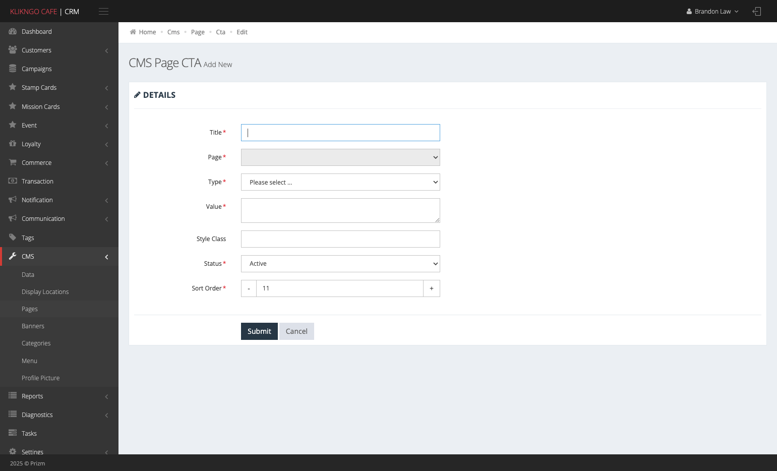Image resolution: width=777 pixels, height=471 pixels.
Task: Collapse the CMS submenu chevron
Action: pos(106,257)
